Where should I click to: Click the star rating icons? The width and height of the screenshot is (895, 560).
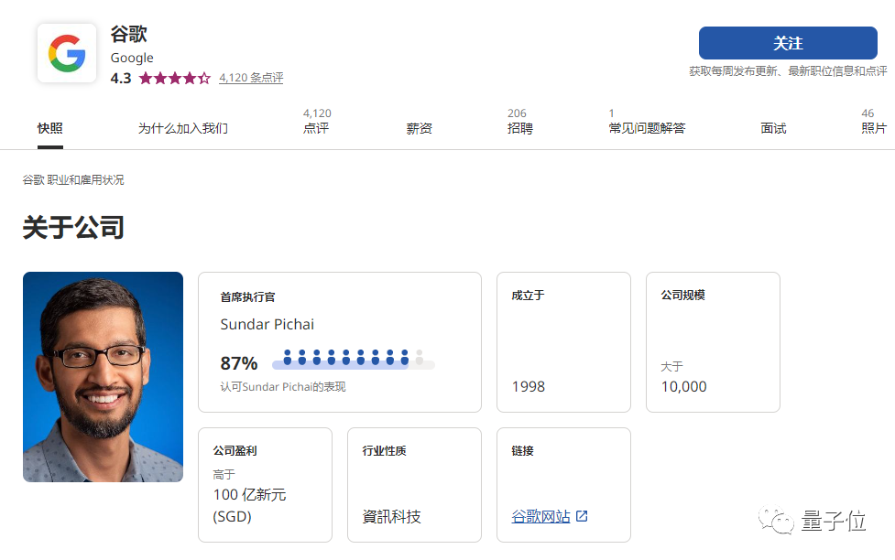point(175,78)
